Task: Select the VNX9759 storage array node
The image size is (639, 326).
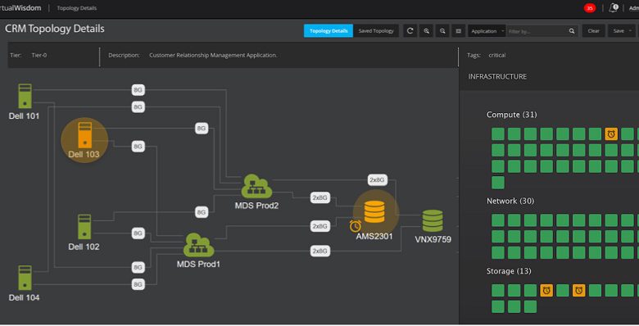Action: (433, 221)
